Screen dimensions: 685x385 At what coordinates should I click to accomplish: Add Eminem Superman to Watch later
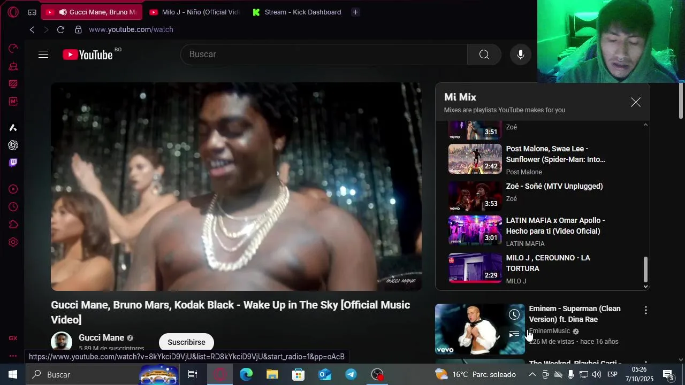(514, 314)
